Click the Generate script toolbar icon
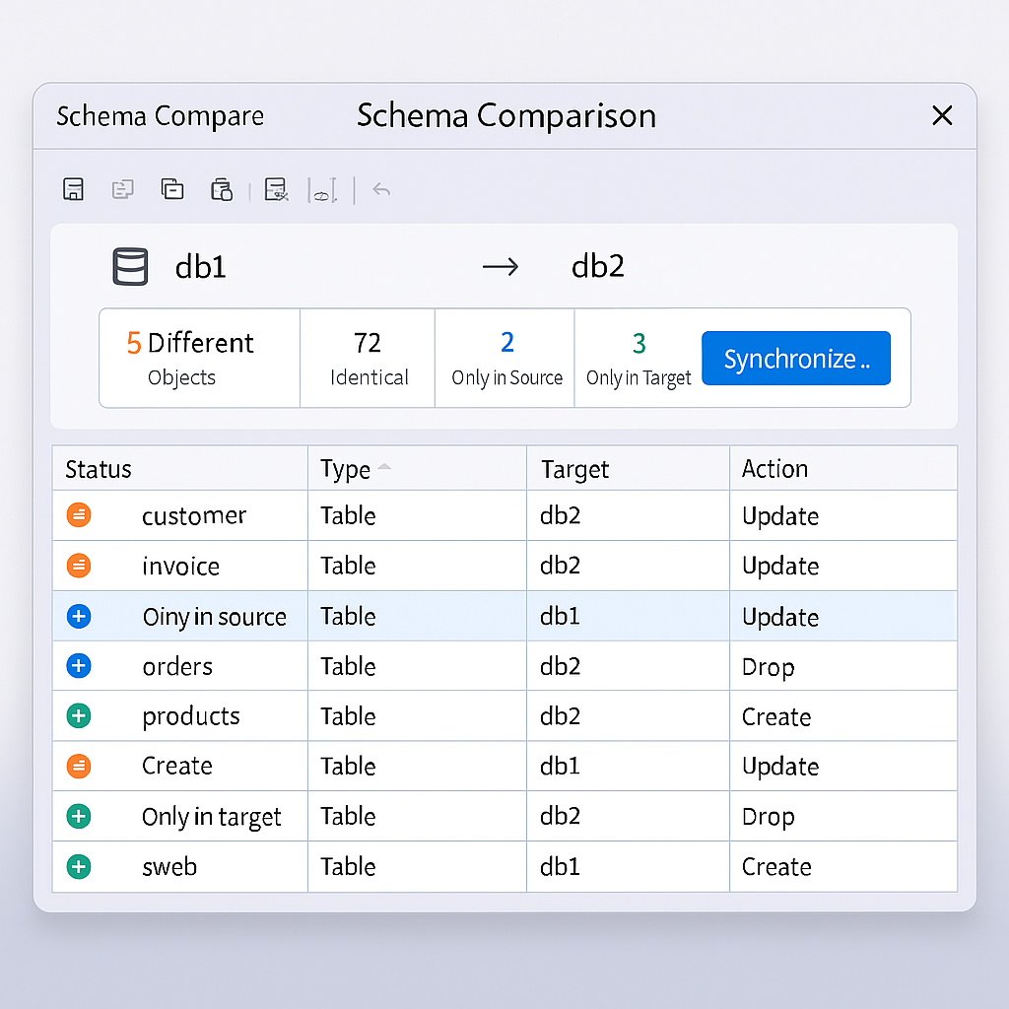Screen dimensions: 1009x1009 [x=276, y=189]
